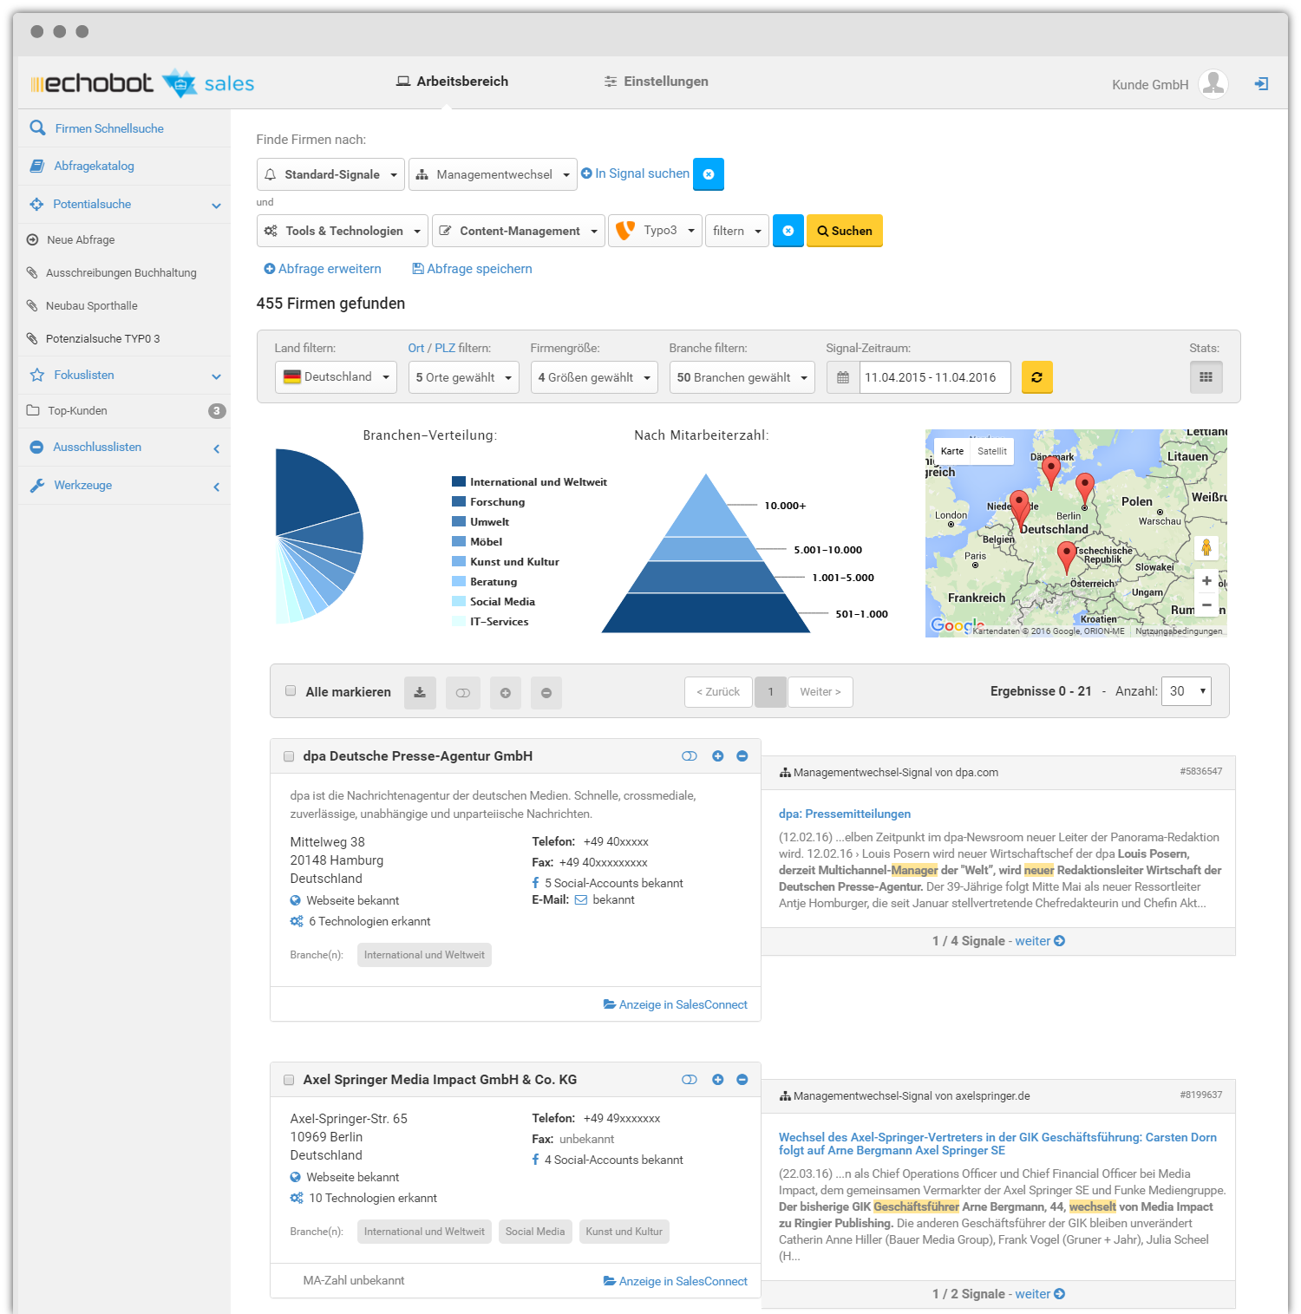Image resolution: width=1301 pixels, height=1314 pixels.
Task: Open the 5 Orte gewählt dropdown
Action: [x=464, y=377]
